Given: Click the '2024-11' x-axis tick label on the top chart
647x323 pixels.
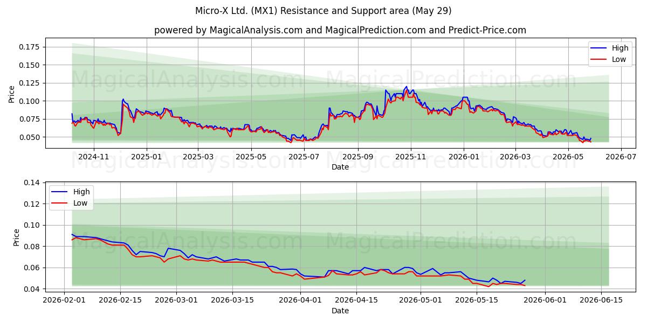Looking at the screenshot, I should [94, 157].
